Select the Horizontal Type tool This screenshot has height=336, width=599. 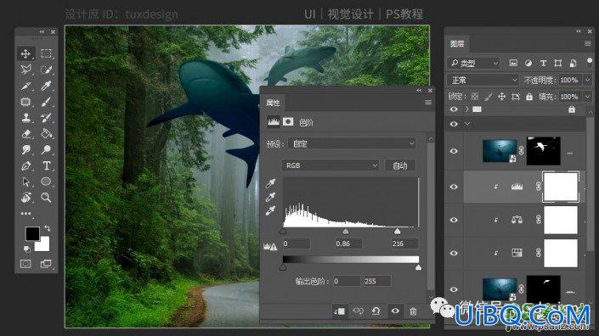click(46, 165)
